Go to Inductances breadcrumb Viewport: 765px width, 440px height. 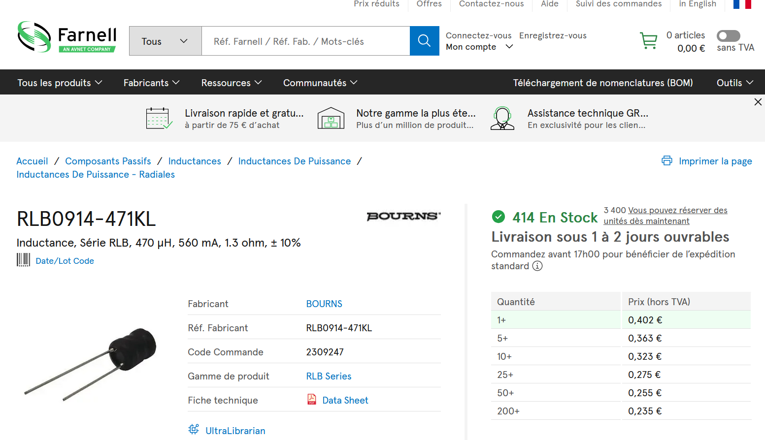pyautogui.click(x=195, y=161)
